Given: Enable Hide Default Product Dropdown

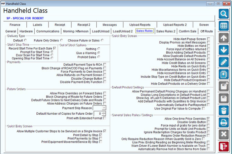Looking at the screenshot, I should point(208,80).
